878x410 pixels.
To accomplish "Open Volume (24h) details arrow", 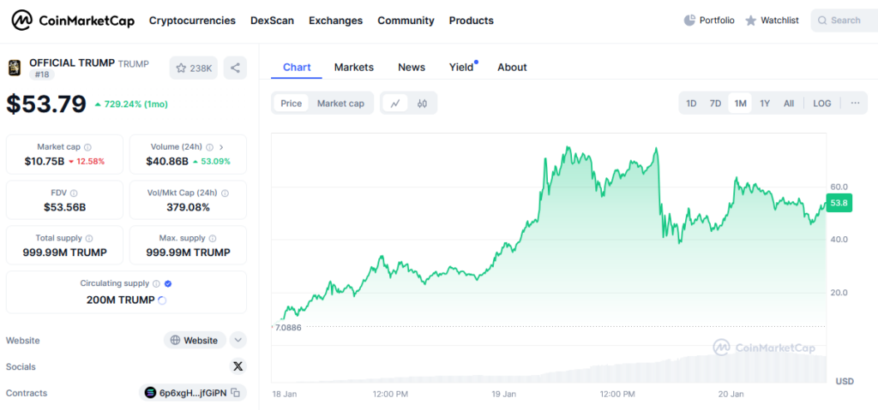I will (x=221, y=147).
